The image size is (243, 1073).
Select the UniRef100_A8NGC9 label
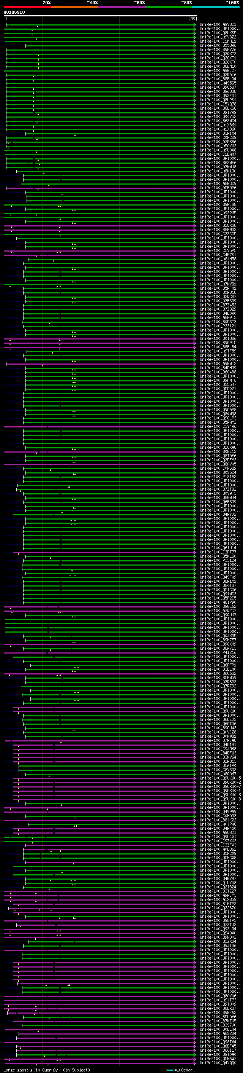pyautogui.click(x=218, y=184)
